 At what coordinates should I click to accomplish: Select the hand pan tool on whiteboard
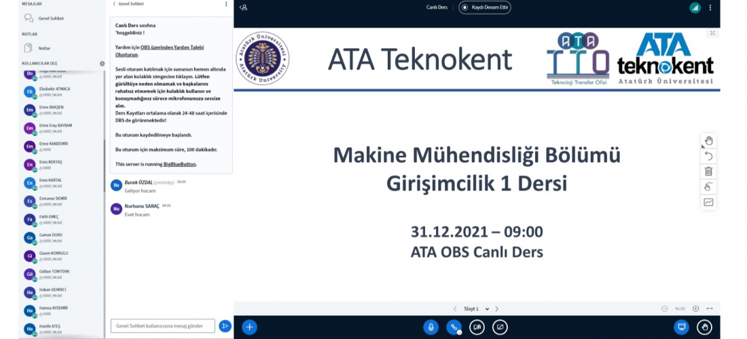tap(708, 141)
